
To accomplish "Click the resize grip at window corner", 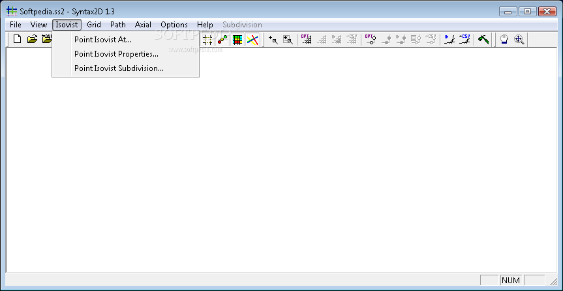I will point(554,281).
